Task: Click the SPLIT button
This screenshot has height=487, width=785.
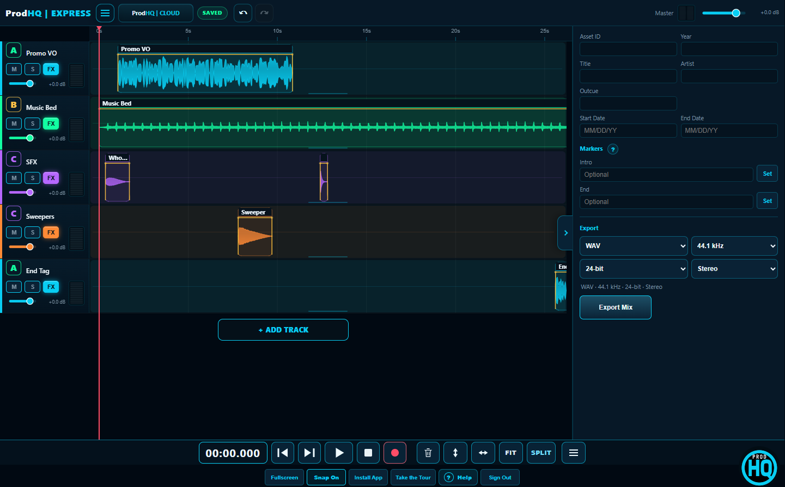Action: (541, 453)
